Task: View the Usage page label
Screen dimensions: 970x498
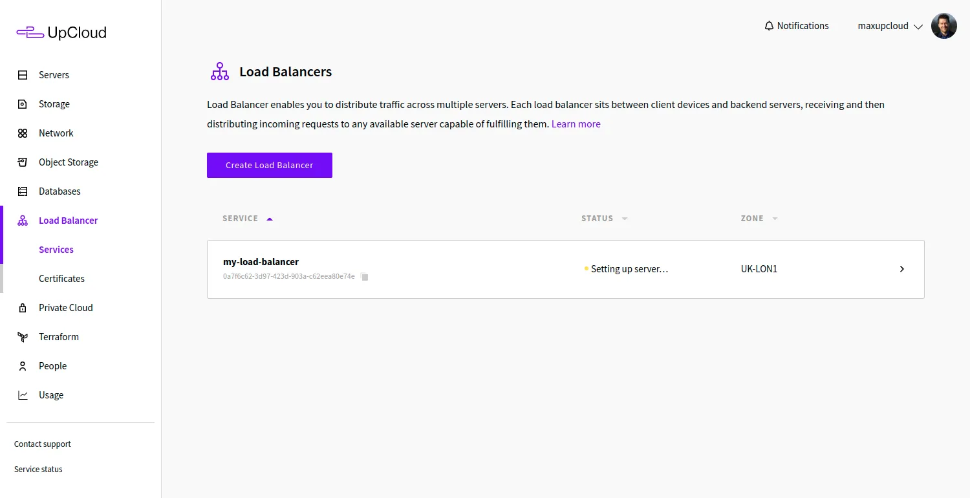Action: [x=51, y=395]
